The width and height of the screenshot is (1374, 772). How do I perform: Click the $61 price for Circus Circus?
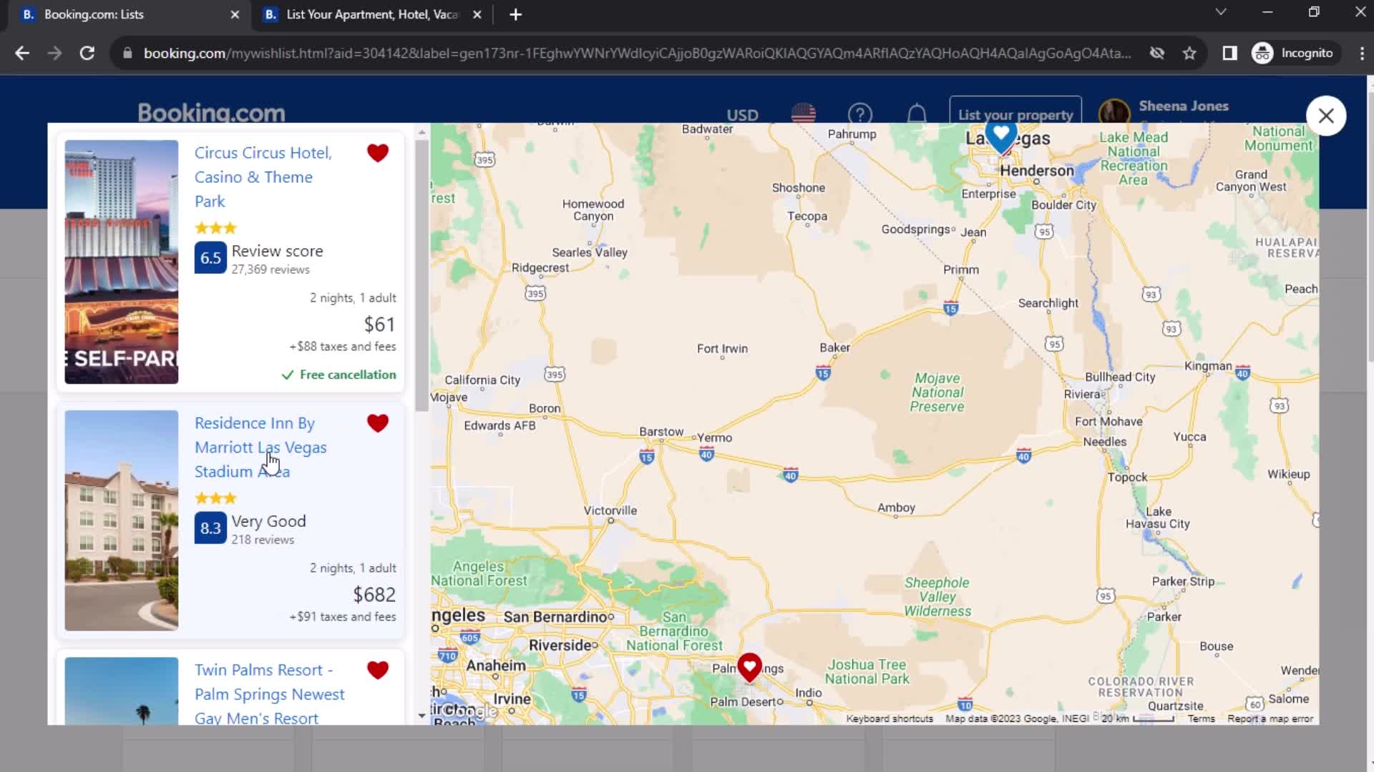379,325
